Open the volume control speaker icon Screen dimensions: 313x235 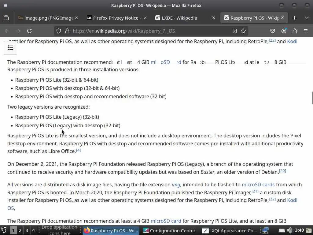click(290, 230)
